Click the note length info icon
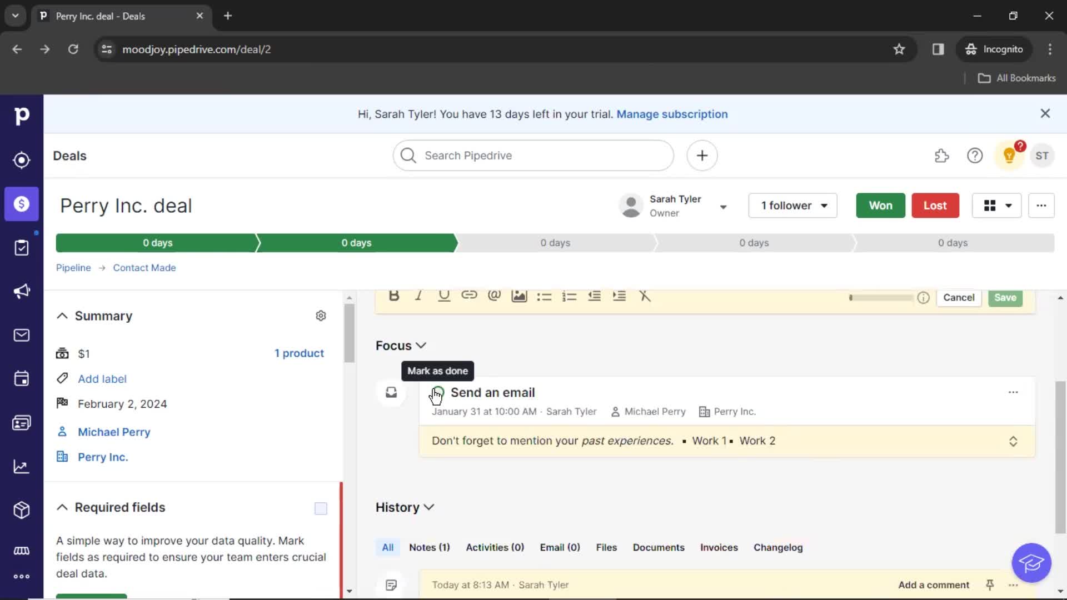Screen dimensions: 1067x600 (923, 298)
